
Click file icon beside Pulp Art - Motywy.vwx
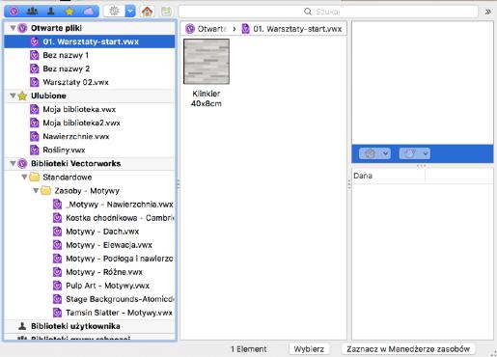(x=57, y=286)
